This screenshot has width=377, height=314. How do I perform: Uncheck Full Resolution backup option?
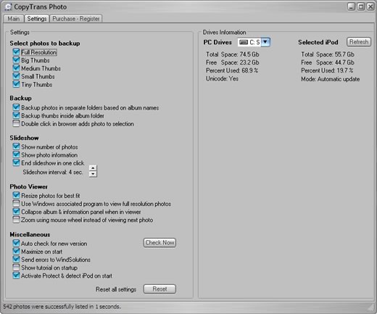click(16, 52)
